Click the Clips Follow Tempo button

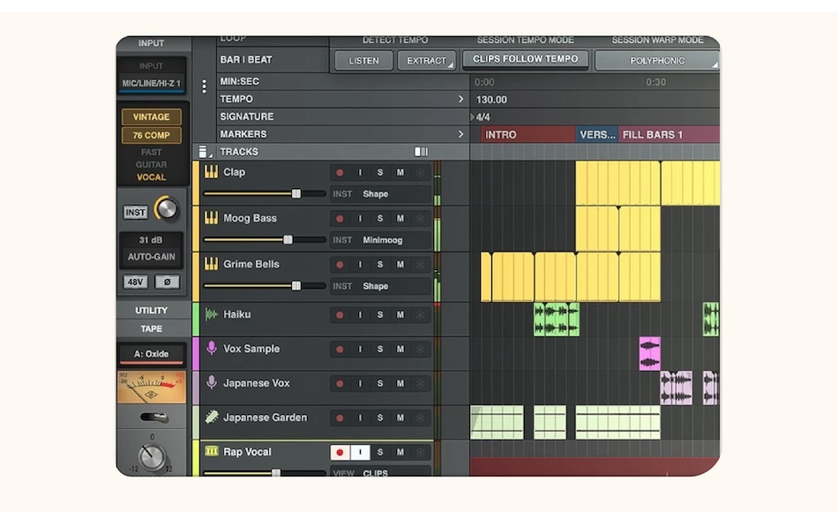click(x=526, y=59)
